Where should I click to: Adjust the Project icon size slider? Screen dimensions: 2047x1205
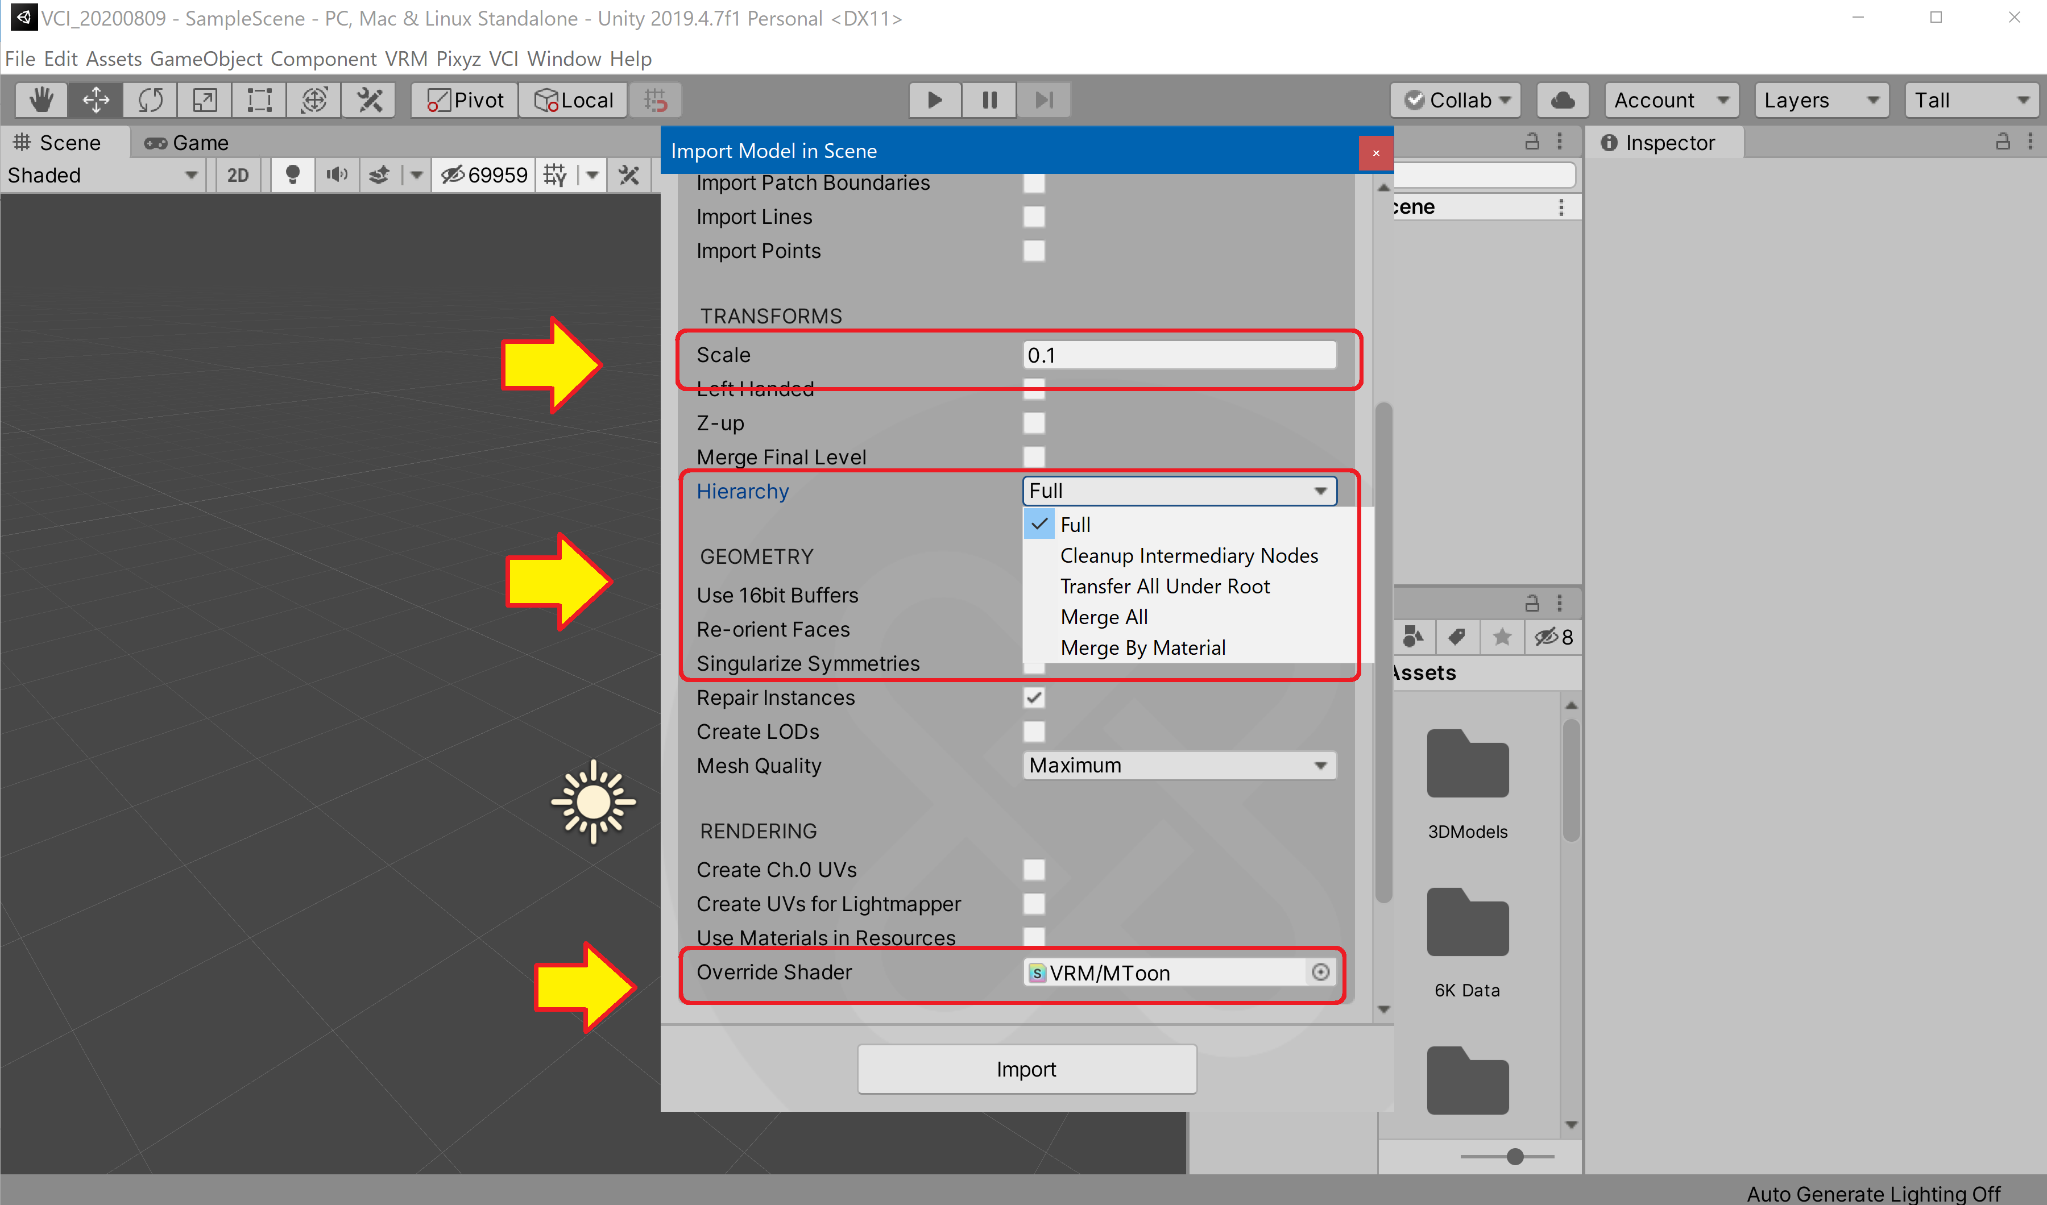pos(1515,1156)
